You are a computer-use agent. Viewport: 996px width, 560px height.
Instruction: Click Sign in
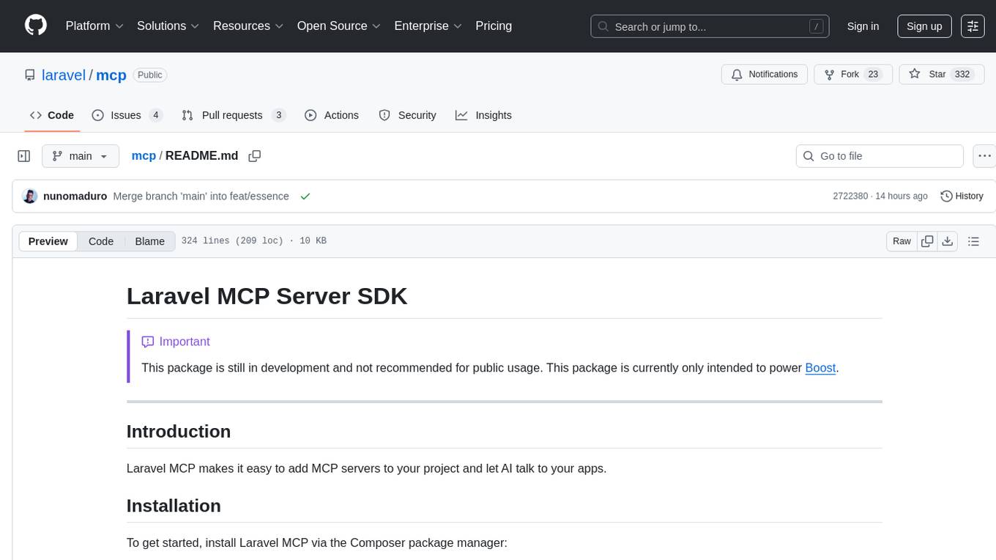click(863, 26)
